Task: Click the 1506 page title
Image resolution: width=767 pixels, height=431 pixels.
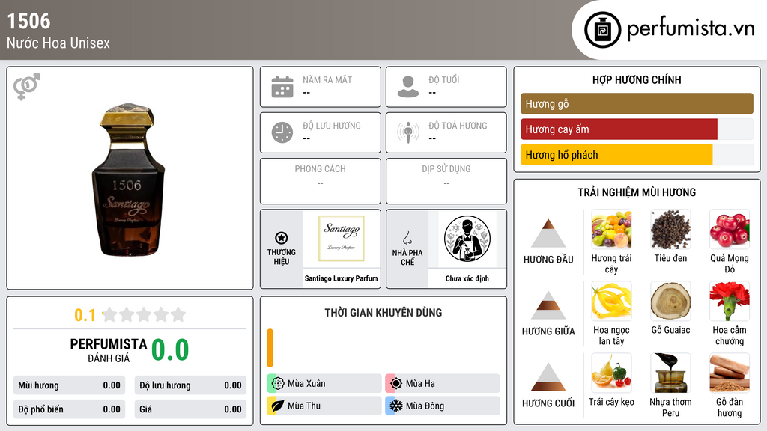Action: 29,21
